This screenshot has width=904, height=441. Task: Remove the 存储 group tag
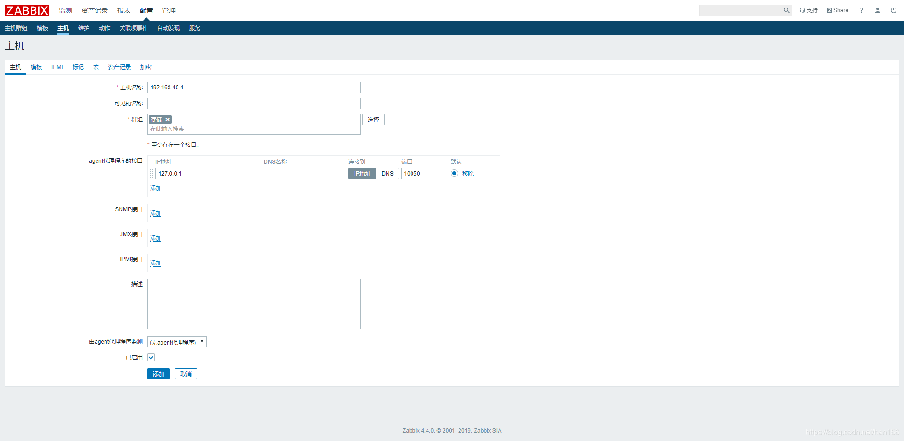pyautogui.click(x=168, y=120)
